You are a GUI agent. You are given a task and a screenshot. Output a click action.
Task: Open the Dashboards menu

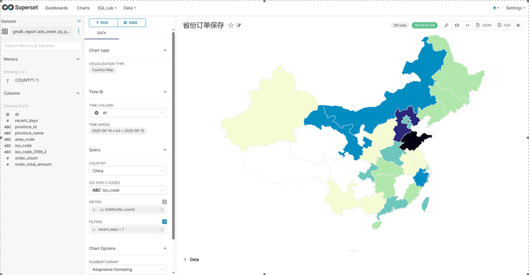click(x=56, y=8)
